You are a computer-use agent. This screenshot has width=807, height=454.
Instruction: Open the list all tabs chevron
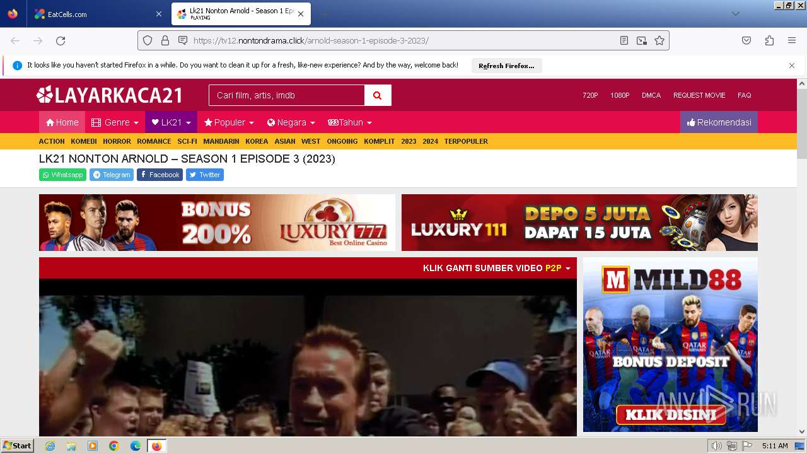click(x=735, y=14)
